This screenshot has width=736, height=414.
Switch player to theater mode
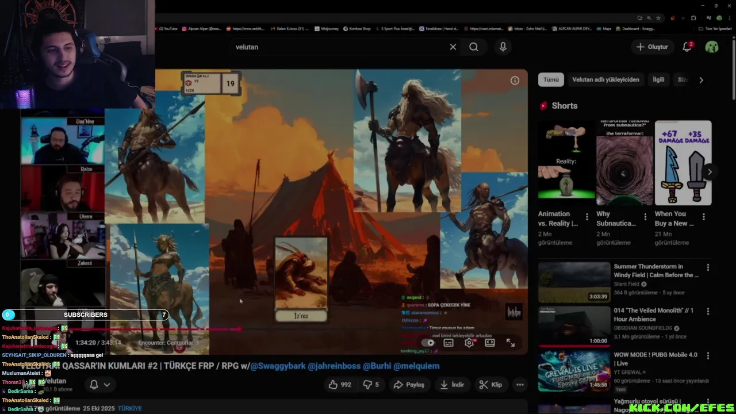click(490, 343)
